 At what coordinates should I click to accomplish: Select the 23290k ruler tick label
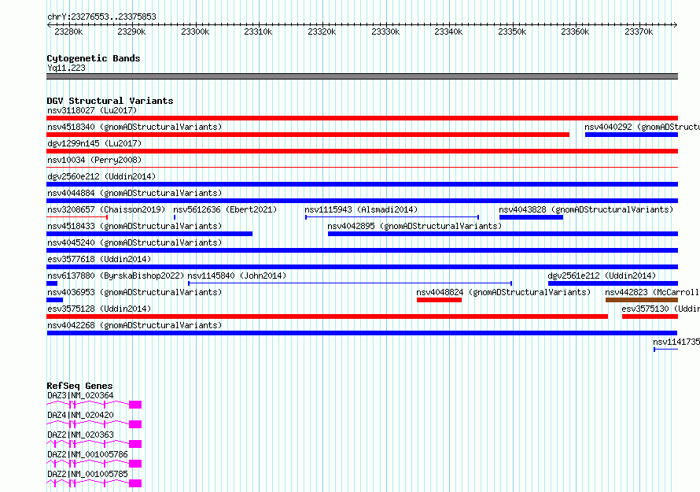coord(131,31)
